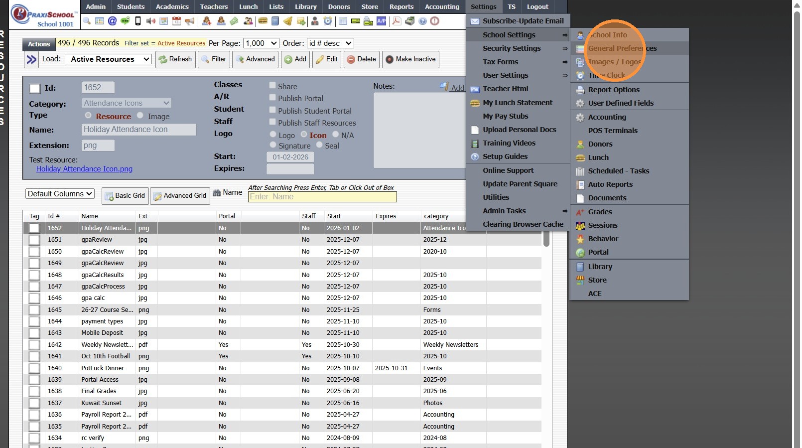
Task: Expand the Admin Tasks submenu
Action: (518, 211)
